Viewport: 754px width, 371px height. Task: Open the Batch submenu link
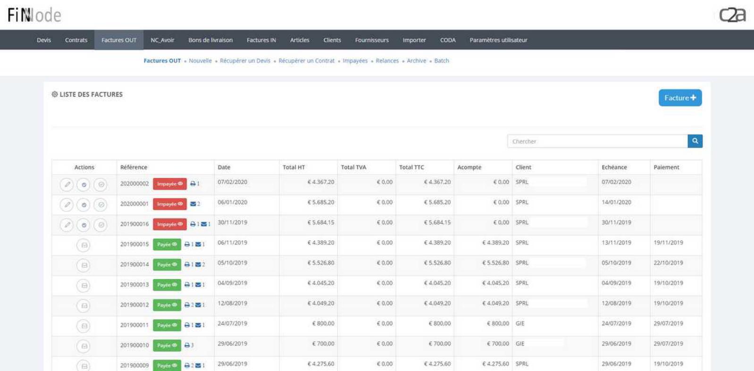pyautogui.click(x=442, y=61)
